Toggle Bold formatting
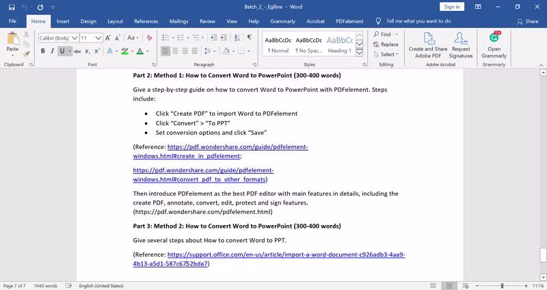 [43, 51]
